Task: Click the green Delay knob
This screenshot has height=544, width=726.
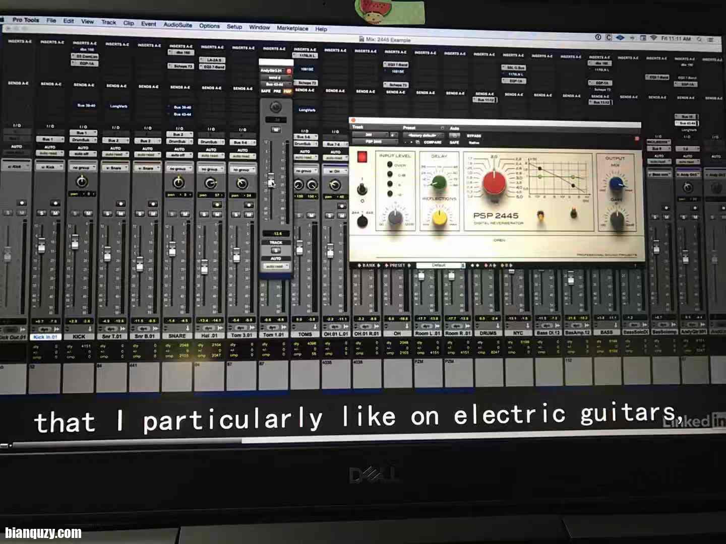Action: 439,183
